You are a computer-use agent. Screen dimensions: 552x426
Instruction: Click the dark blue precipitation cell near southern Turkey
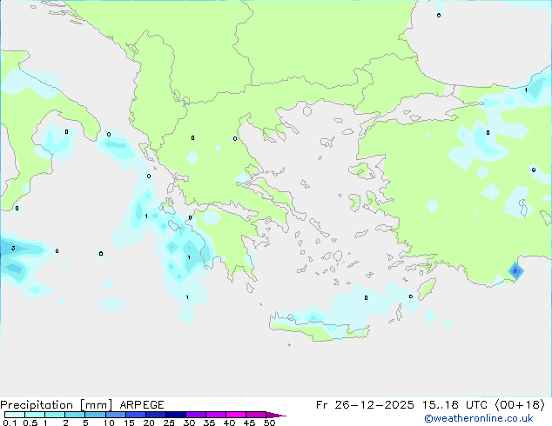click(515, 270)
